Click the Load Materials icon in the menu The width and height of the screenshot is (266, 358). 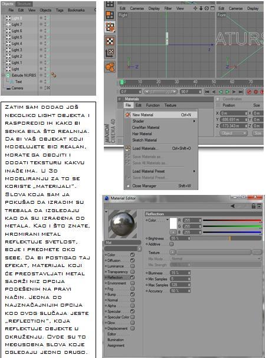point(128,148)
